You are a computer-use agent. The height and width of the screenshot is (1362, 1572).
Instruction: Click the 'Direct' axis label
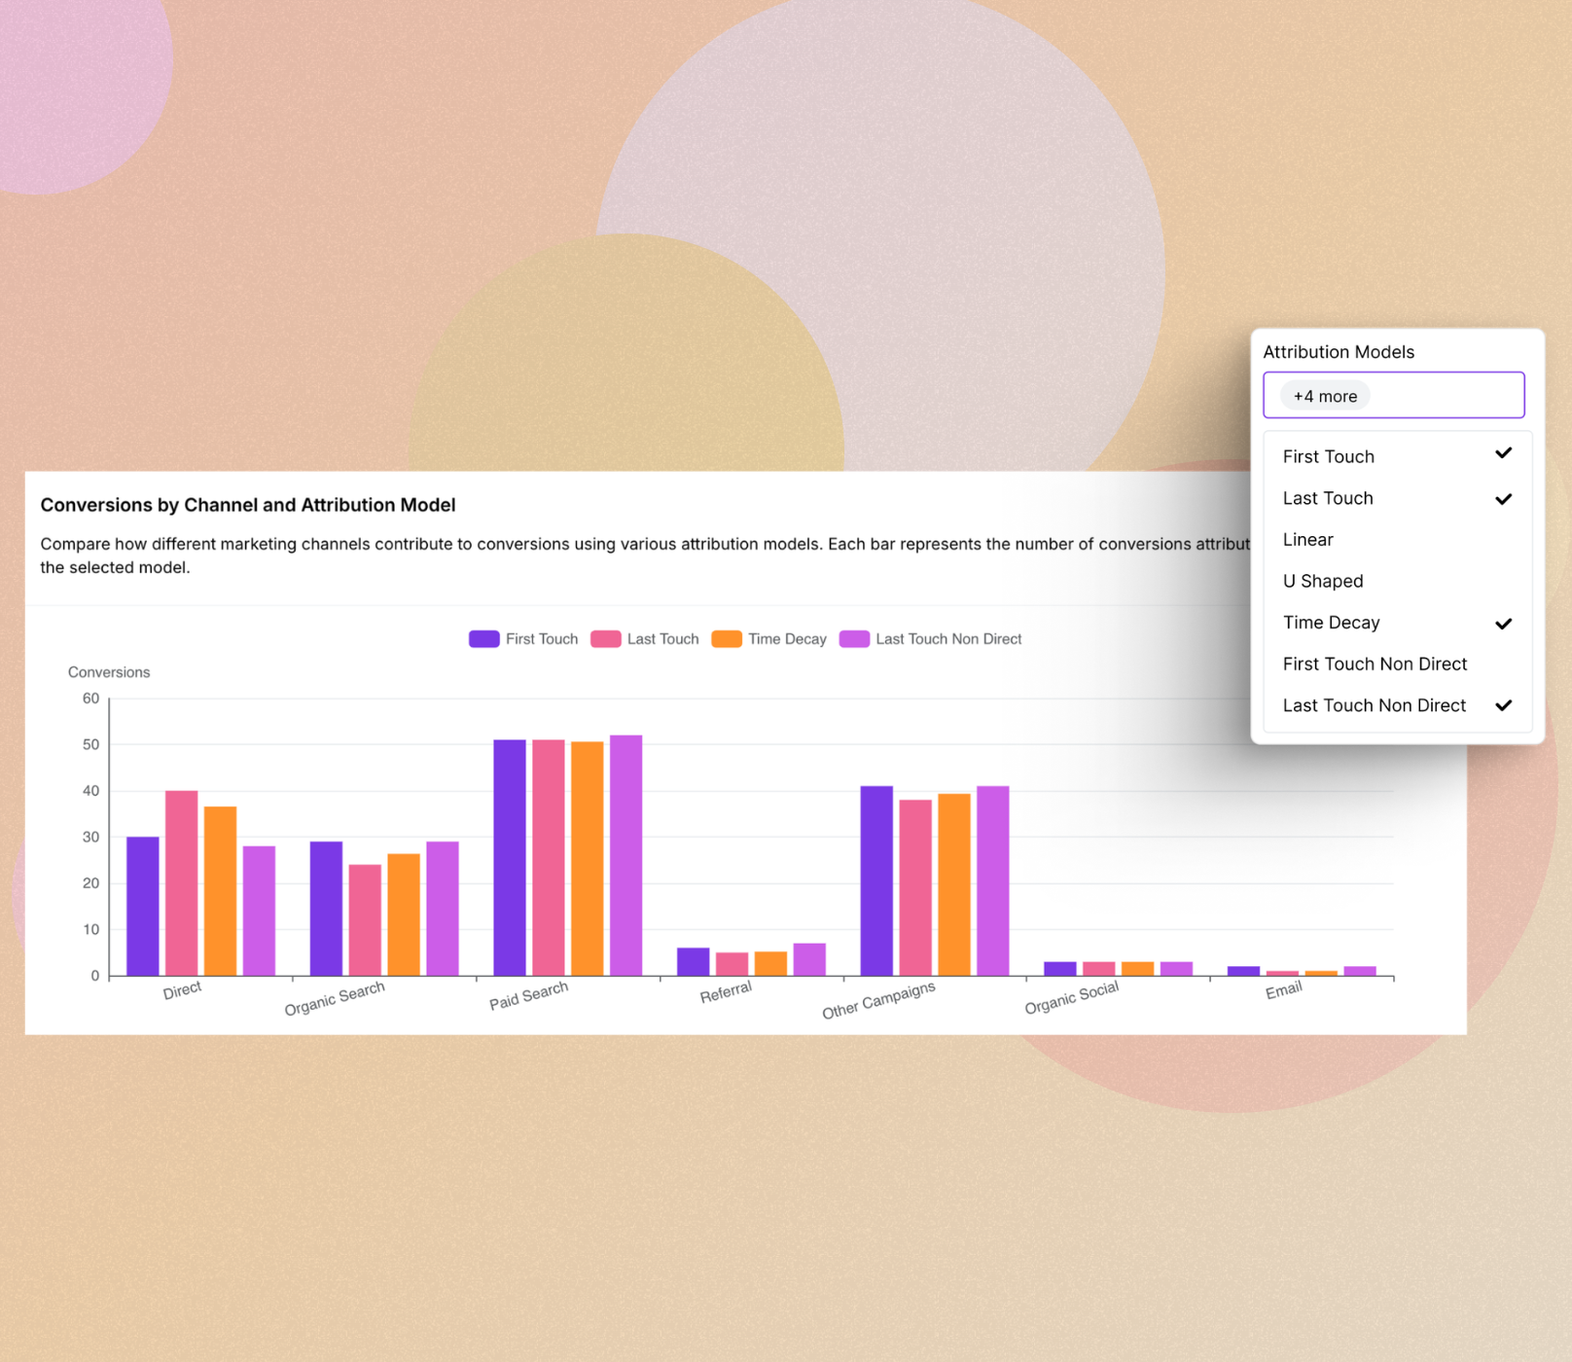182,990
